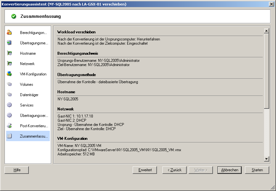Click the Hostname icon in sidebar

coord(9,53)
